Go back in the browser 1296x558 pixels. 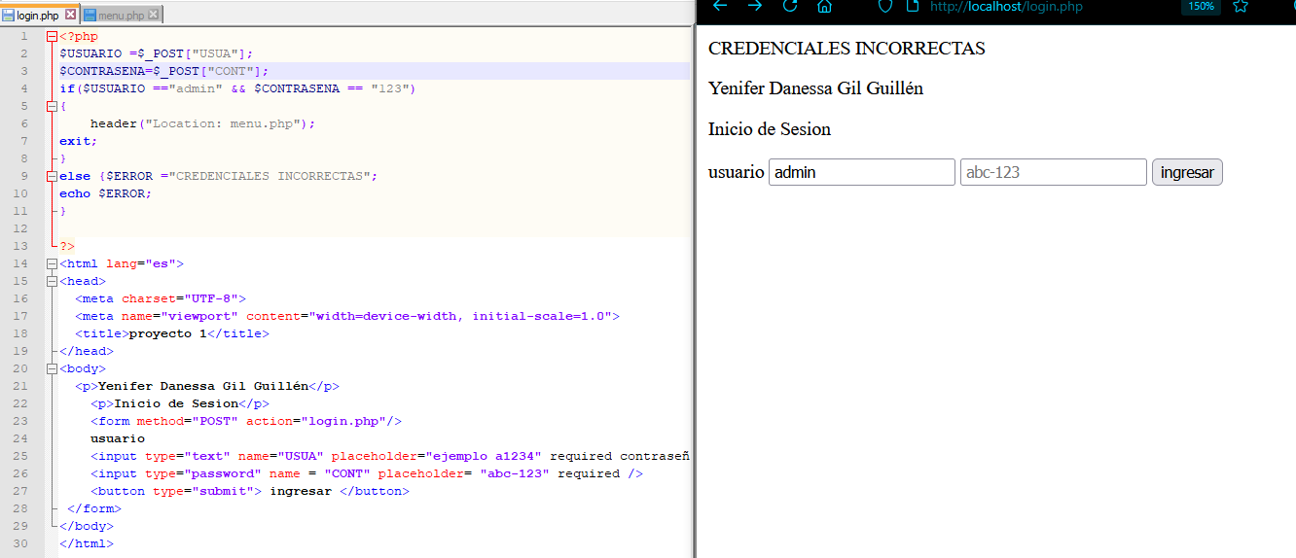click(x=721, y=6)
